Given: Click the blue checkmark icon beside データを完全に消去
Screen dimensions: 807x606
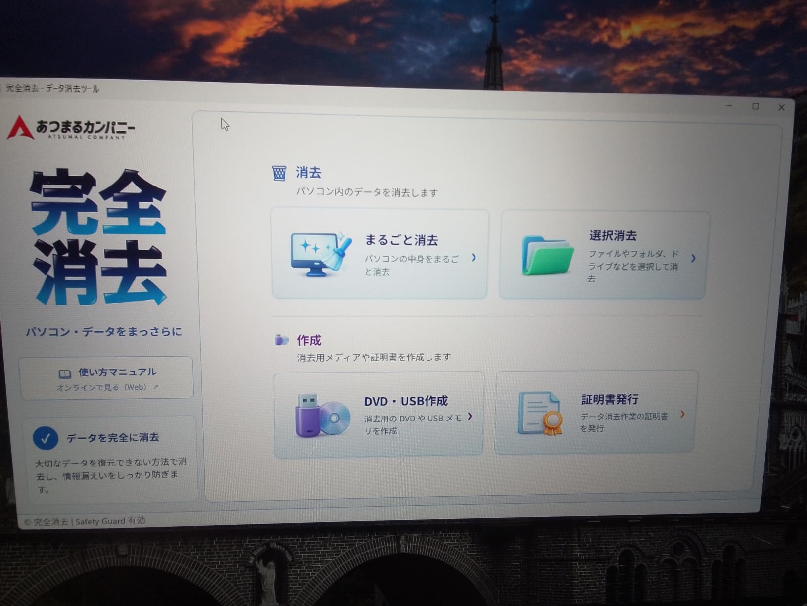Looking at the screenshot, I should coord(46,438).
